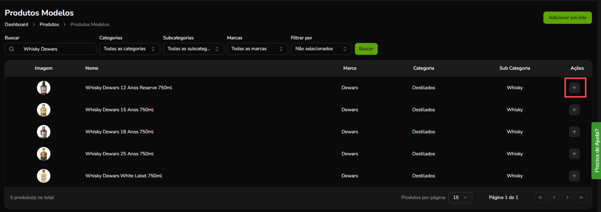The height and width of the screenshot is (212, 601).
Task: Go to Produtos breadcrumb link
Action: click(49, 24)
